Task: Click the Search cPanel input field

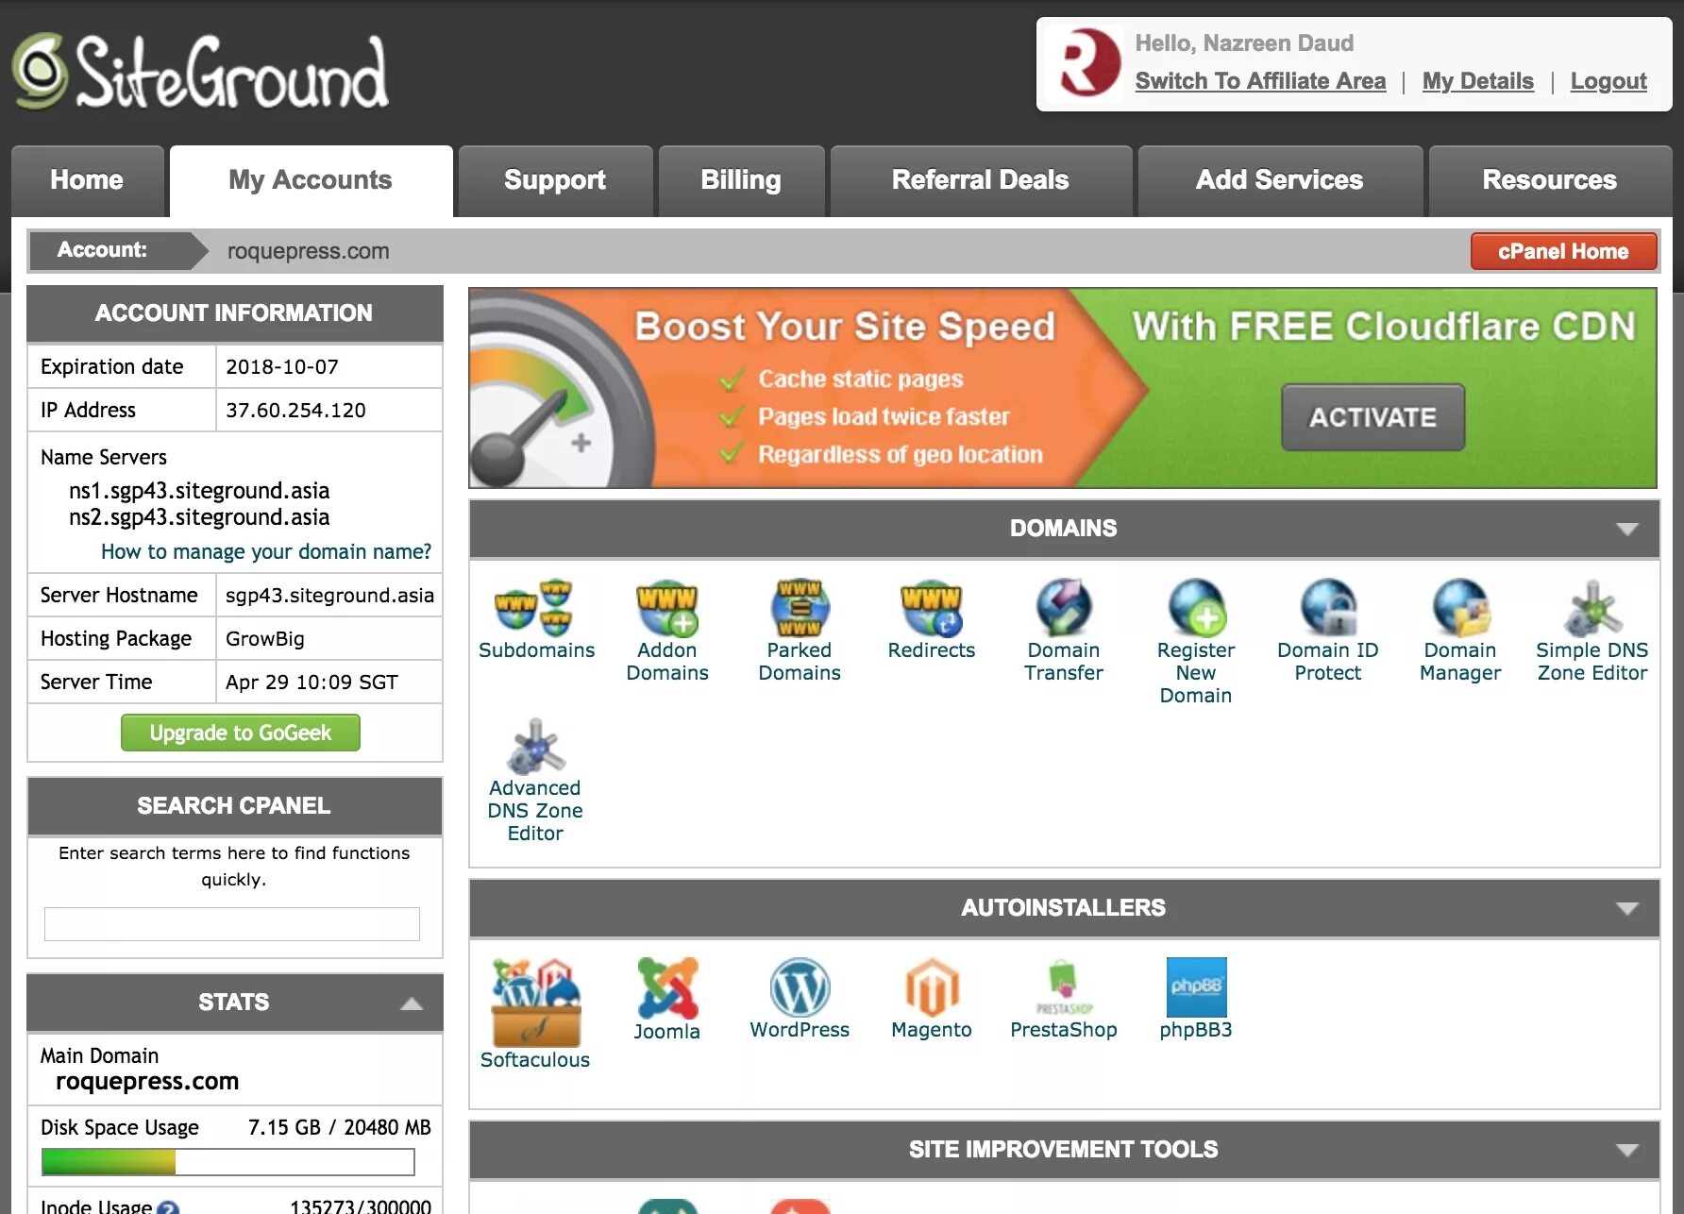Action: click(232, 924)
